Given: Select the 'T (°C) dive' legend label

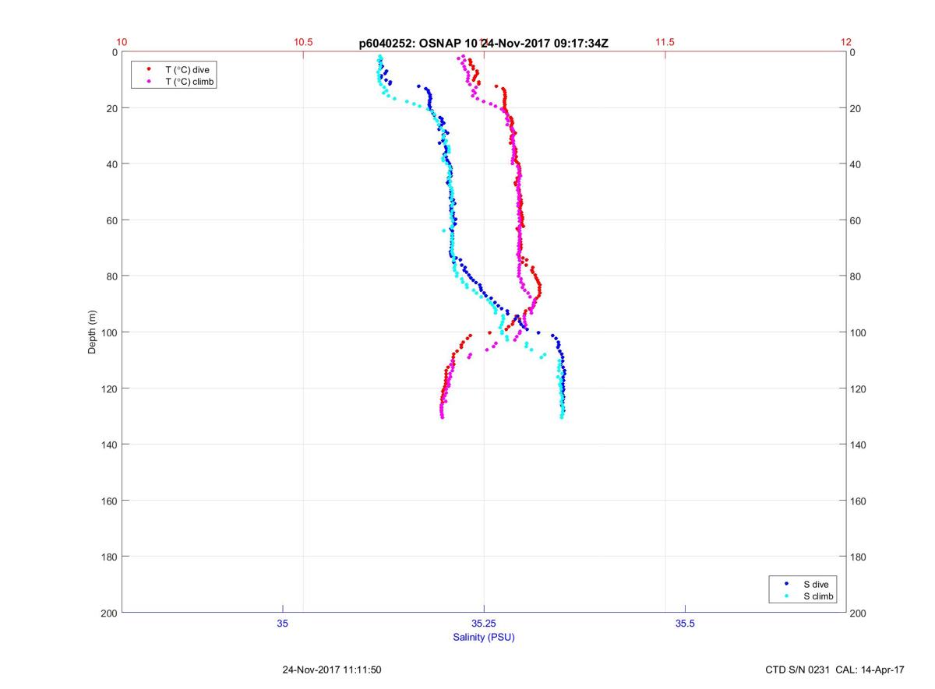Looking at the screenshot, I should [187, 69].
